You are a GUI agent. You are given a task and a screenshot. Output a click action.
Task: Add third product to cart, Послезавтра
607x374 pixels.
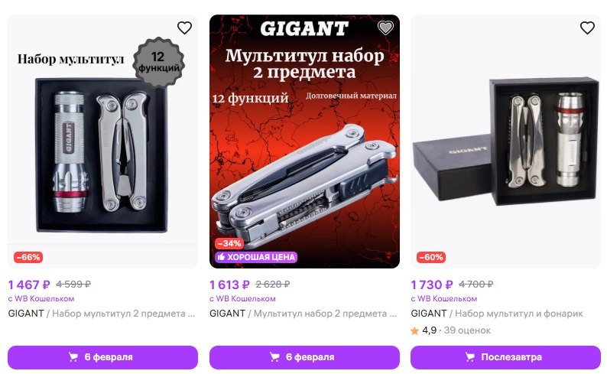[x=505, y=357]
